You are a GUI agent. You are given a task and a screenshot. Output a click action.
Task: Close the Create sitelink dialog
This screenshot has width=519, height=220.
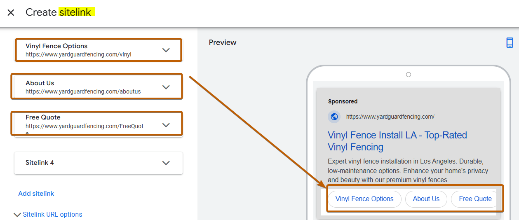pos(11,12)
